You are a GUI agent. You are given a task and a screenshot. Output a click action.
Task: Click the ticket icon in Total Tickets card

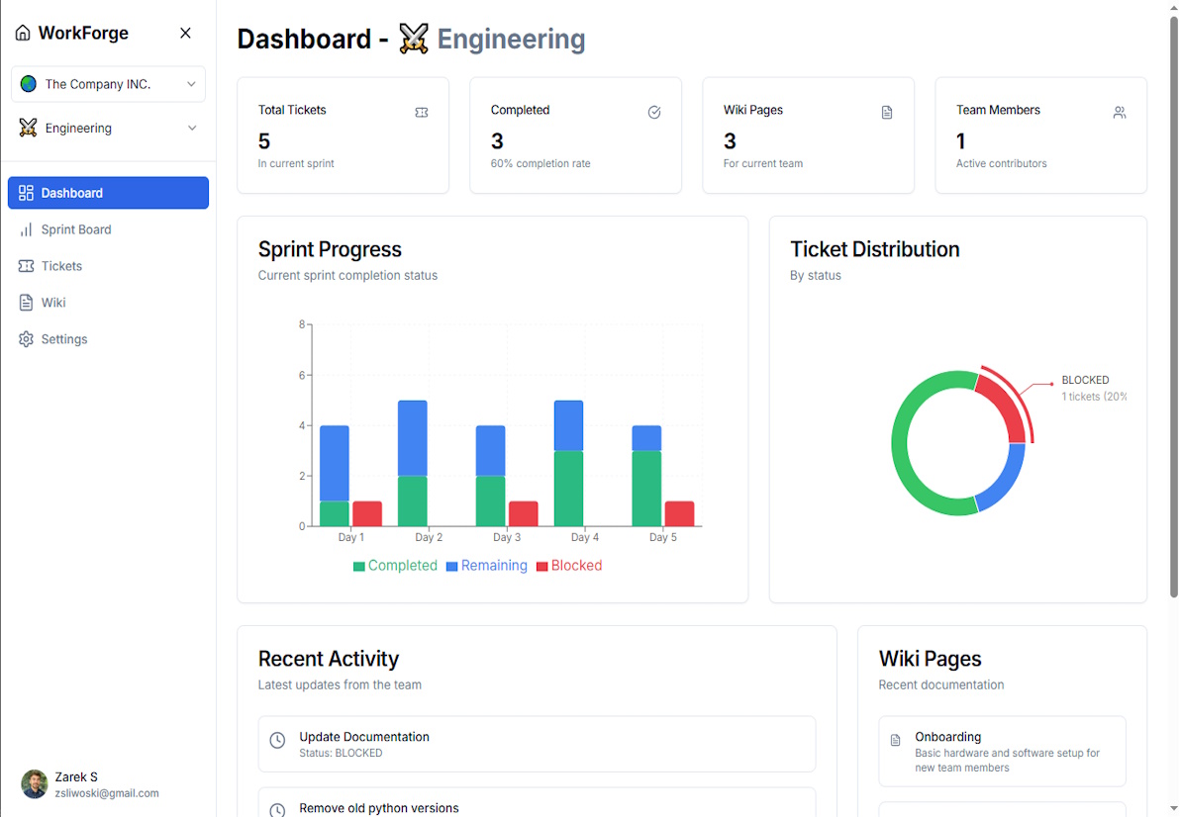[x=422, y=113]
